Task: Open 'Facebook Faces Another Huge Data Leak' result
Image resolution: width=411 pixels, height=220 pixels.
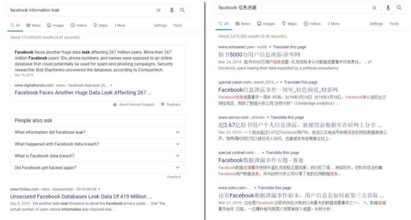Action: point(83,92)
